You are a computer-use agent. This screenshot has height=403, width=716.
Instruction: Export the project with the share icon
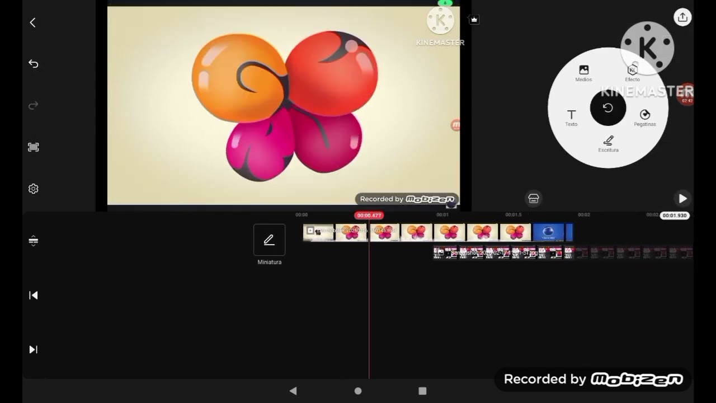[682, 17]
